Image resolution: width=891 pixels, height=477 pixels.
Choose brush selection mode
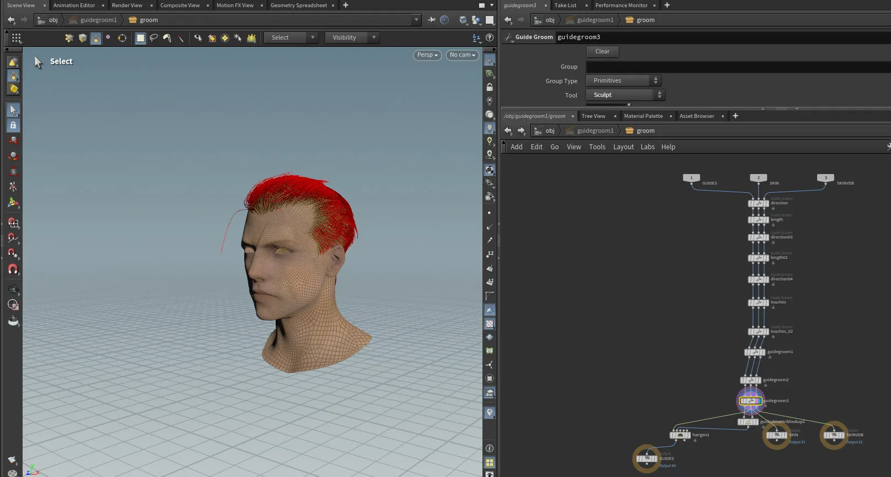[x=167, y=38]
